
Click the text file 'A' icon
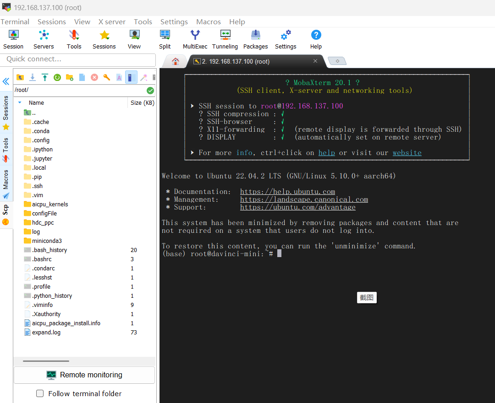tap(119, 77)
